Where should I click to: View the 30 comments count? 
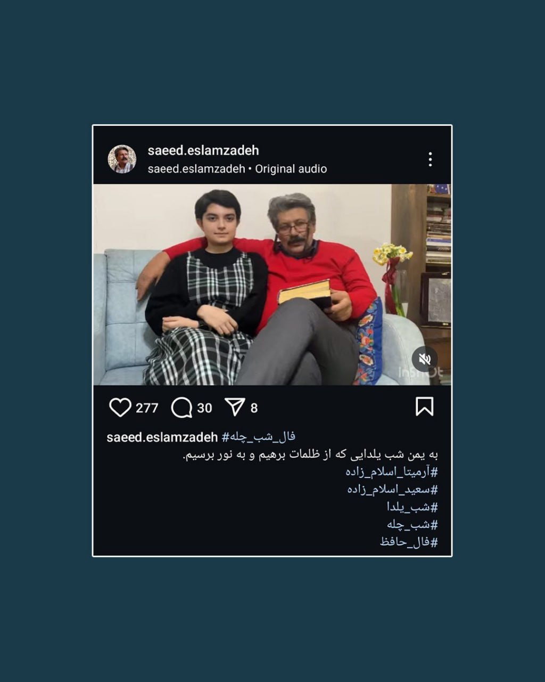click(204, 408)
